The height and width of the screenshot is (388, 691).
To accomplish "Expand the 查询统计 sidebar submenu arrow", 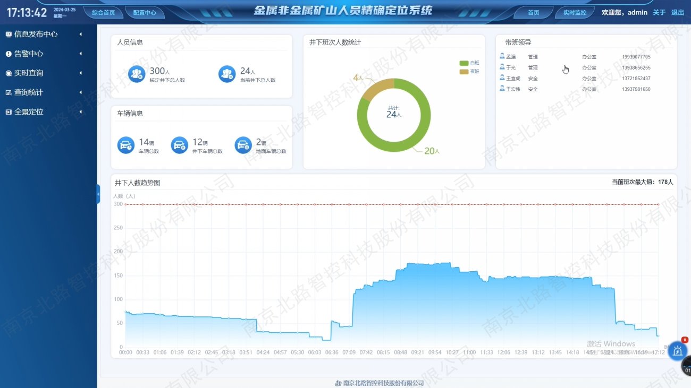I will 81,92.
